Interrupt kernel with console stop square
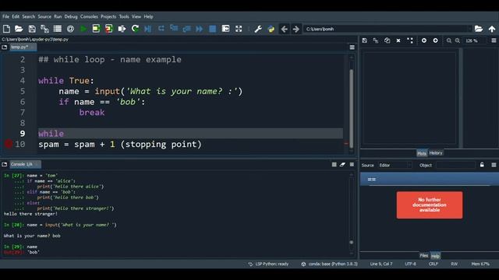This screenshot has height=280, width=499. coord(334,164)
